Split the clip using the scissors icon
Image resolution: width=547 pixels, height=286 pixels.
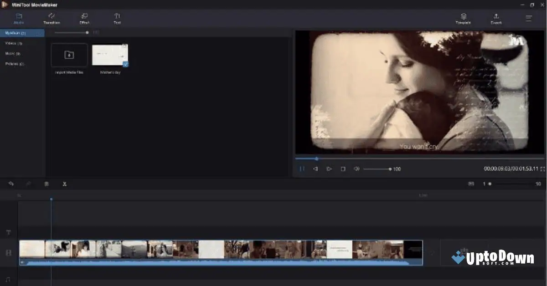coord(64,184)
